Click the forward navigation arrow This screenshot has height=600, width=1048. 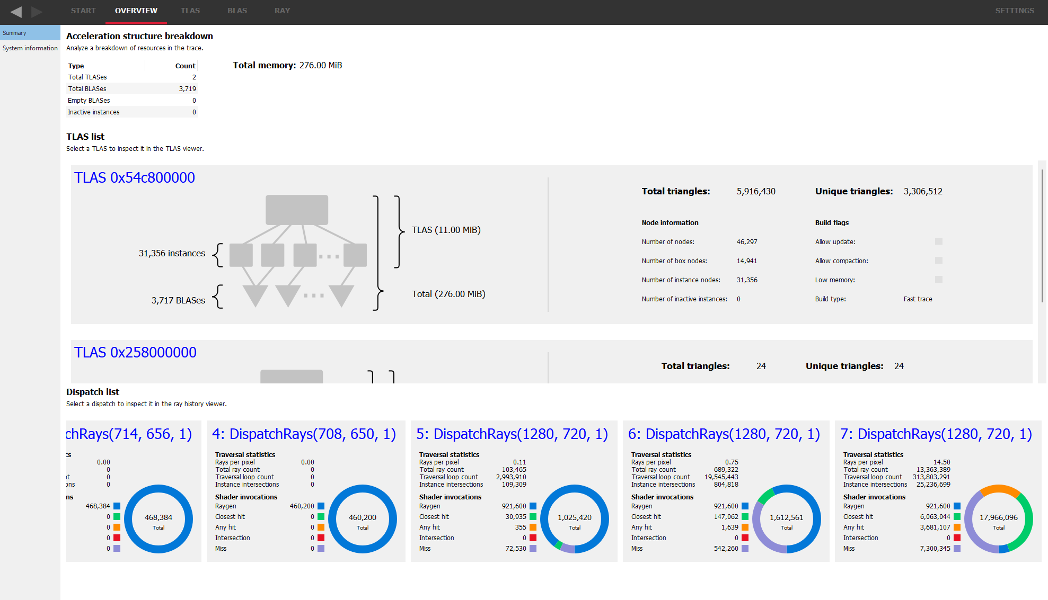(x=37, y=12)
